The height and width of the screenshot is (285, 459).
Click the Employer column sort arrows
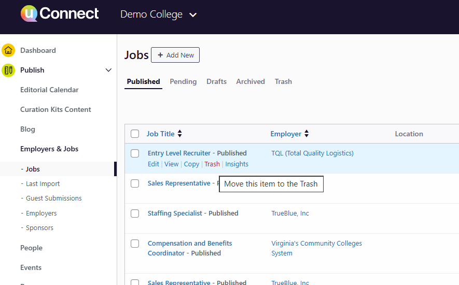307,134
